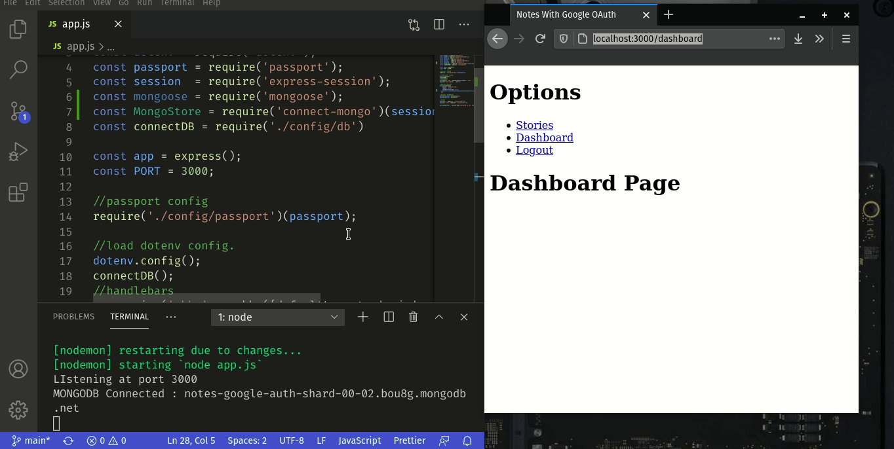
Task: Click the localhost:3000/dashboard address bar
Action: [x=648, y=39]
